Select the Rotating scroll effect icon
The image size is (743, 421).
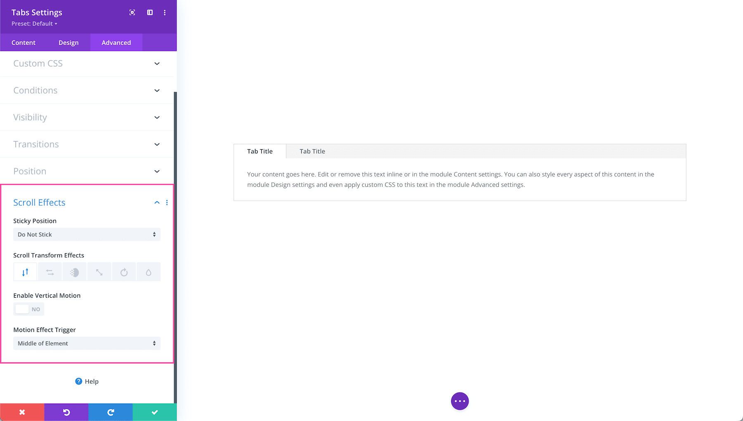click(x=124, y=272)
